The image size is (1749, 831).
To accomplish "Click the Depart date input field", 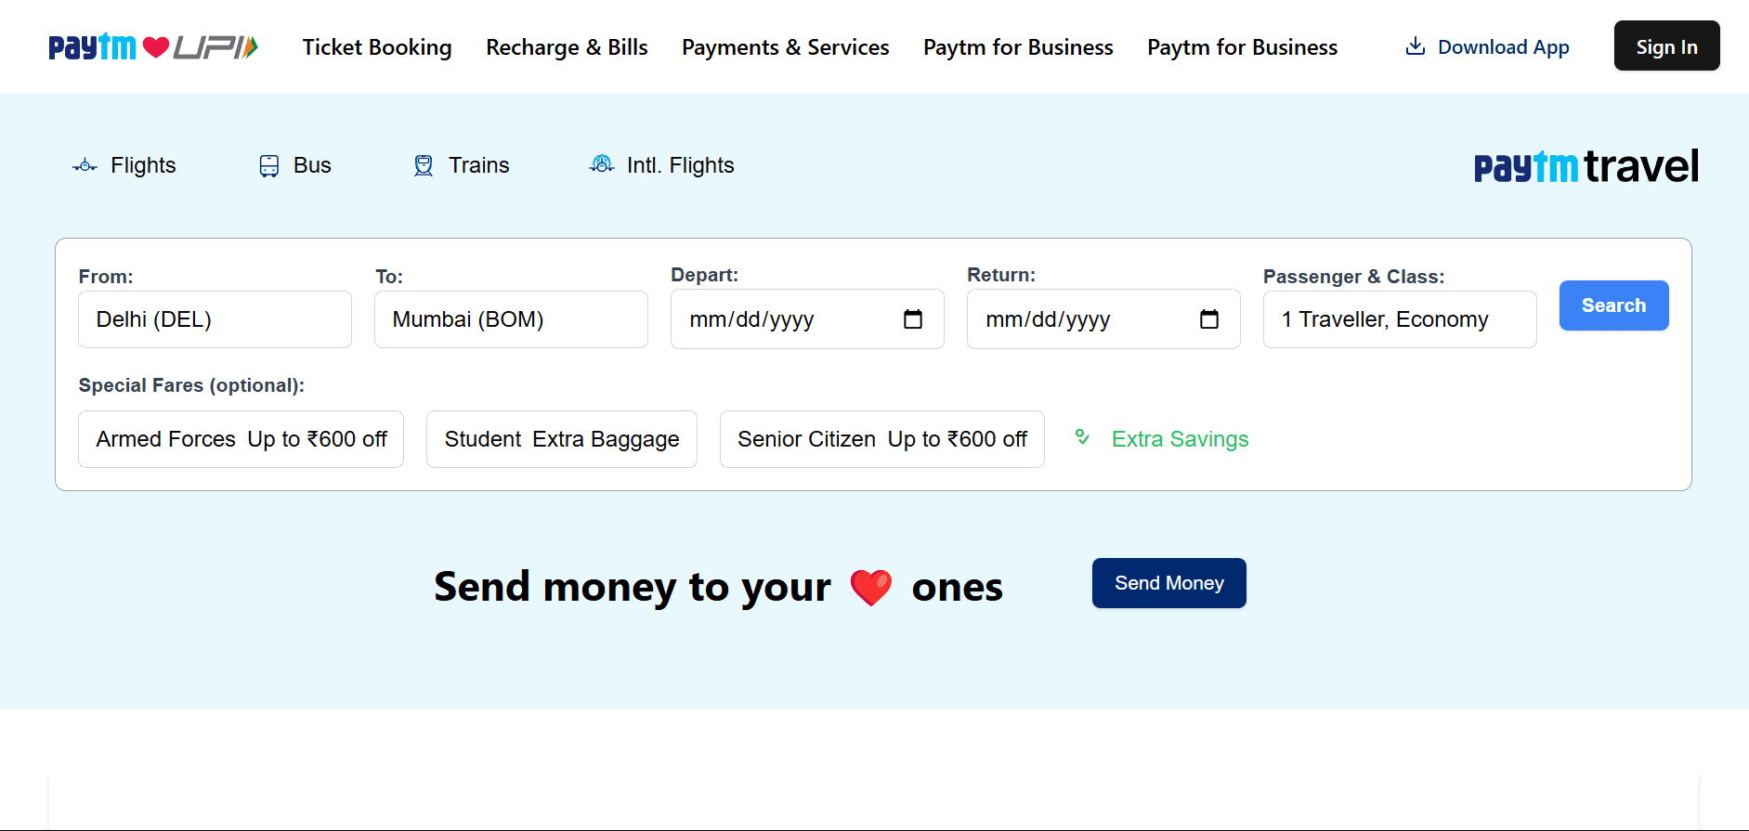I will 808,319.
